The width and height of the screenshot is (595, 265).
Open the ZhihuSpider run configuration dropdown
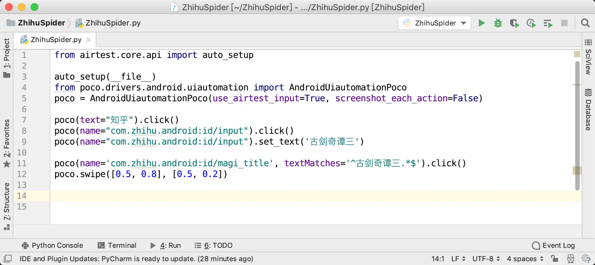click(x=434, y=23)
